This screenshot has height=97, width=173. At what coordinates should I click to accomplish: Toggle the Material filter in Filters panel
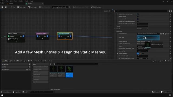pyautogui.click(x=41, y=72)
